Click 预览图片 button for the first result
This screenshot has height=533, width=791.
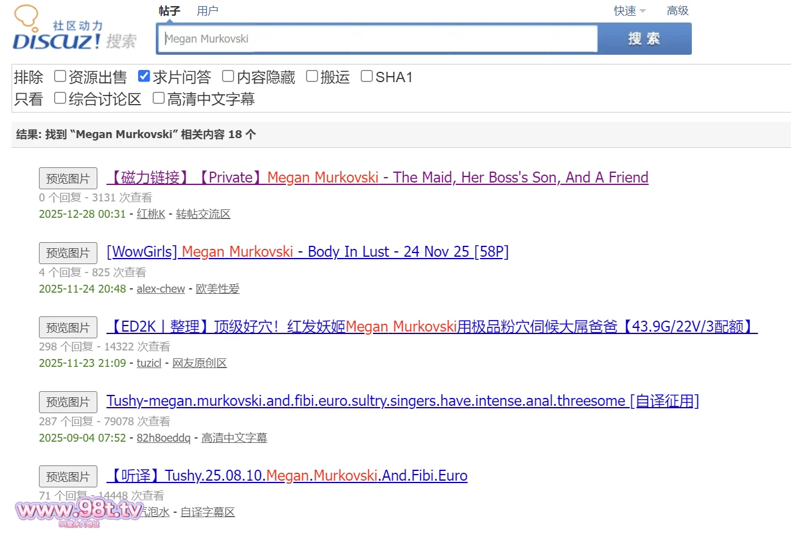(68, 178)
